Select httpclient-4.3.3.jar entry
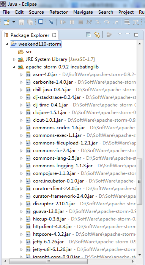The height and width of the screenshot is (265, 145). point(52,227)
